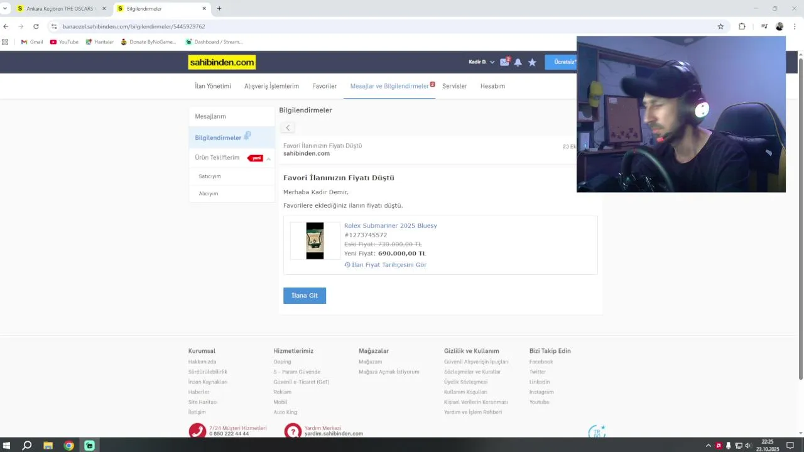
Task: Open Haritalar bookmark
Action: click(99, 42)
